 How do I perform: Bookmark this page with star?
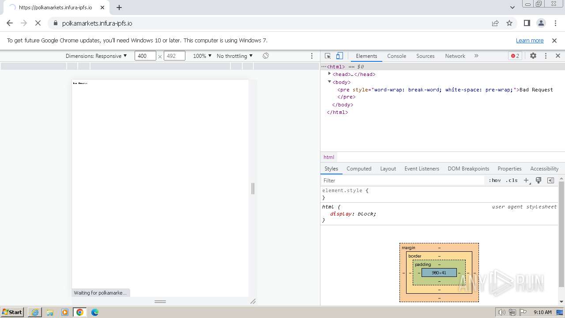(x=509, y=23)
